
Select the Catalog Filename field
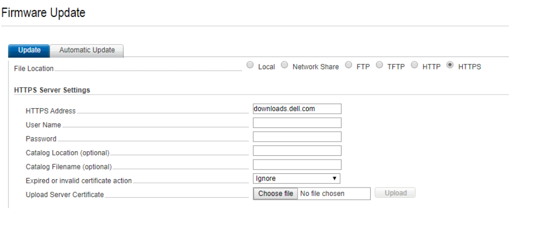tap(297, 165)
